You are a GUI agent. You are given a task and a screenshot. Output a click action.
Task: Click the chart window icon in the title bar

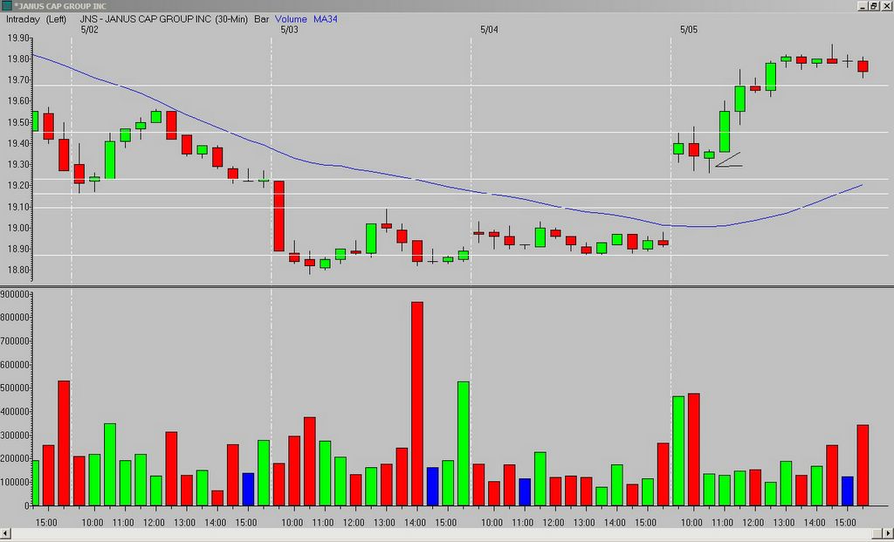tap(6, 6)
